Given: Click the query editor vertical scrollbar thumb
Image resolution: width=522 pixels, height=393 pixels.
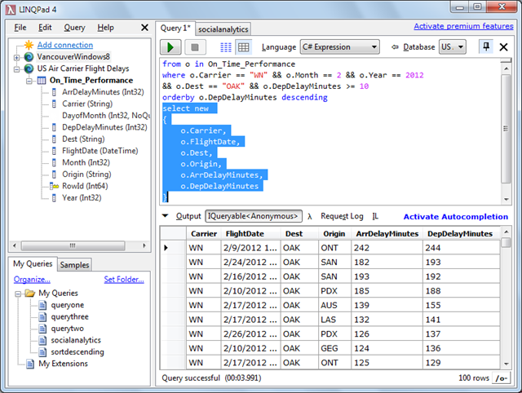Looking at the screenshot, I should [x=506, y=129].
